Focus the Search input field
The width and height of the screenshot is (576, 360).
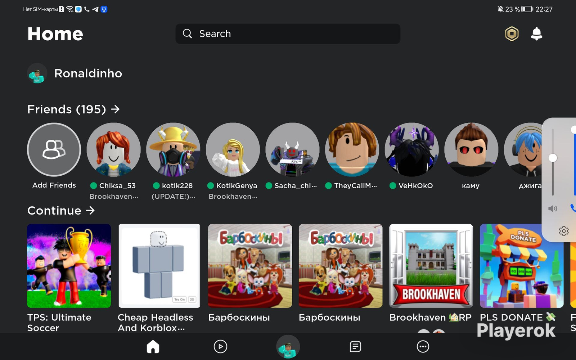(x=288, y=34)
